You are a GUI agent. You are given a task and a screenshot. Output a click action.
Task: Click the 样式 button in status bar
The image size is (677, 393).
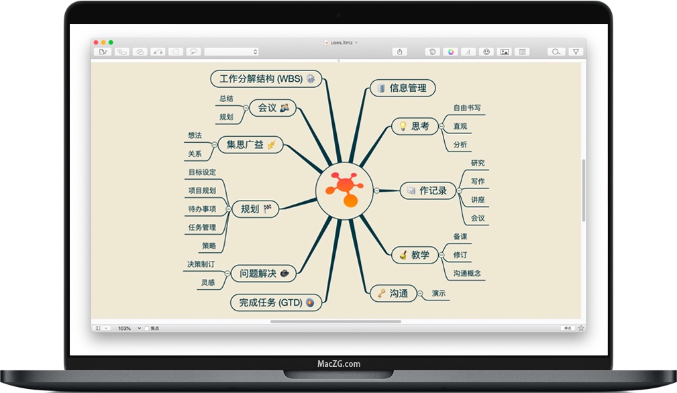(x=568, y=329)
